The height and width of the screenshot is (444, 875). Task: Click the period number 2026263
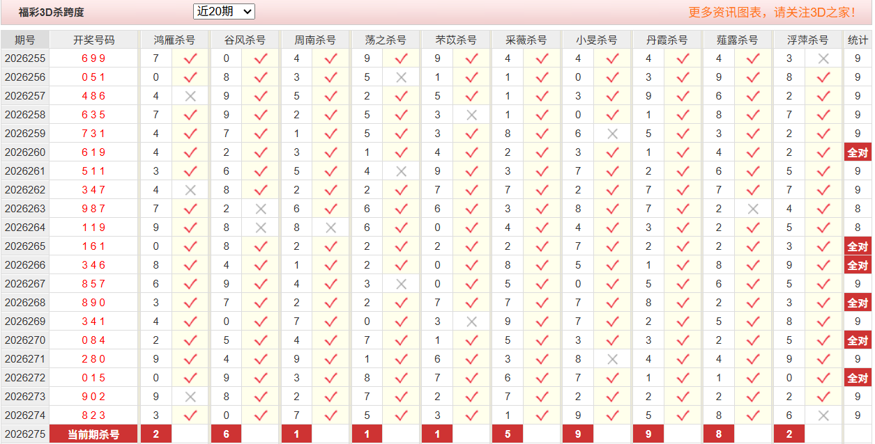pos(25,209)
